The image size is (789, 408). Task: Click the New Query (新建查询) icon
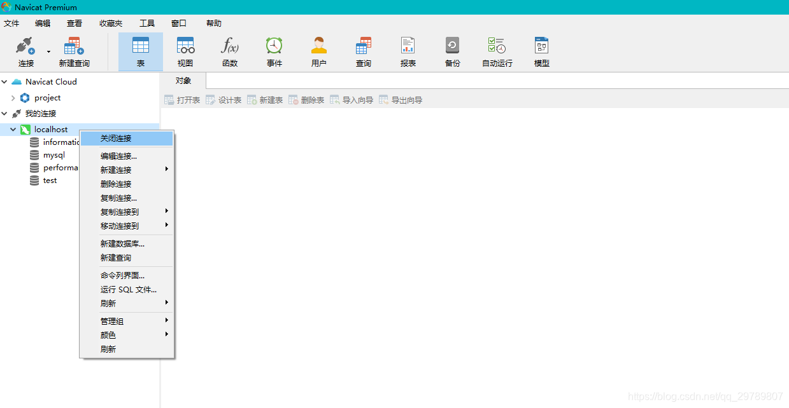[75, 46]
